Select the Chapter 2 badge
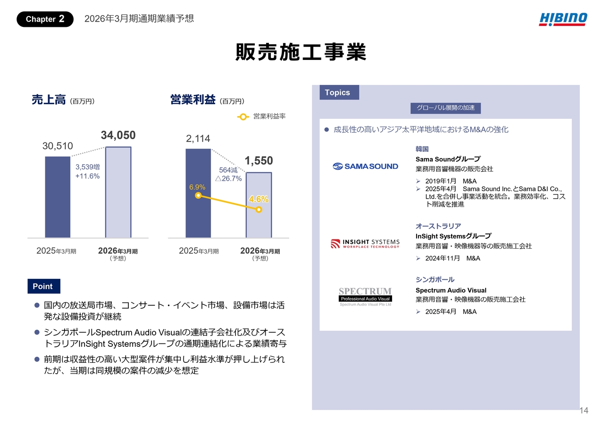This screenshot has height=427, width=604. [x=45, y=19]
